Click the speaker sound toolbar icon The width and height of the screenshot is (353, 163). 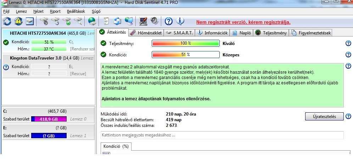(155, 21)
